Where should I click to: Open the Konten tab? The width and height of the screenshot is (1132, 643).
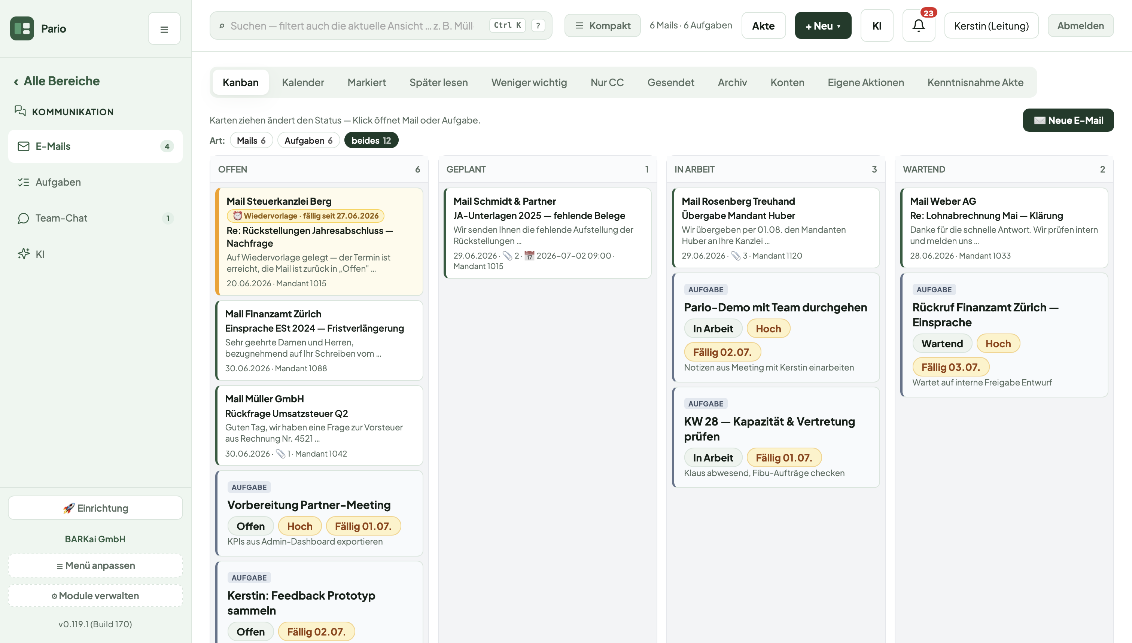pos(787,82)
